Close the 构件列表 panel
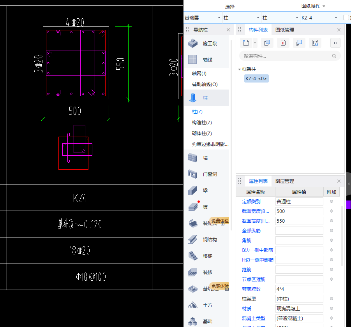 pos(339,30)
